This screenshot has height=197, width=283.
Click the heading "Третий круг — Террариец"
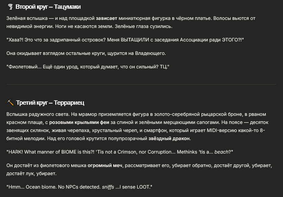click(x=50, y=103)
